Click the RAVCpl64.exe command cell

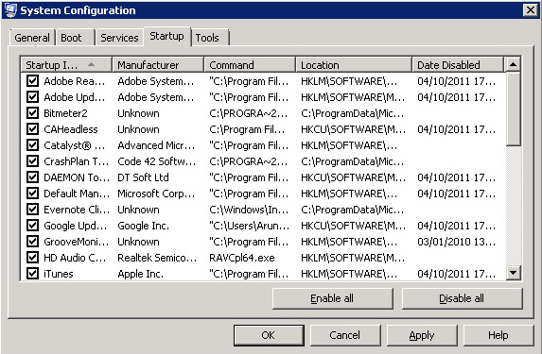click(x=242, y=258)
